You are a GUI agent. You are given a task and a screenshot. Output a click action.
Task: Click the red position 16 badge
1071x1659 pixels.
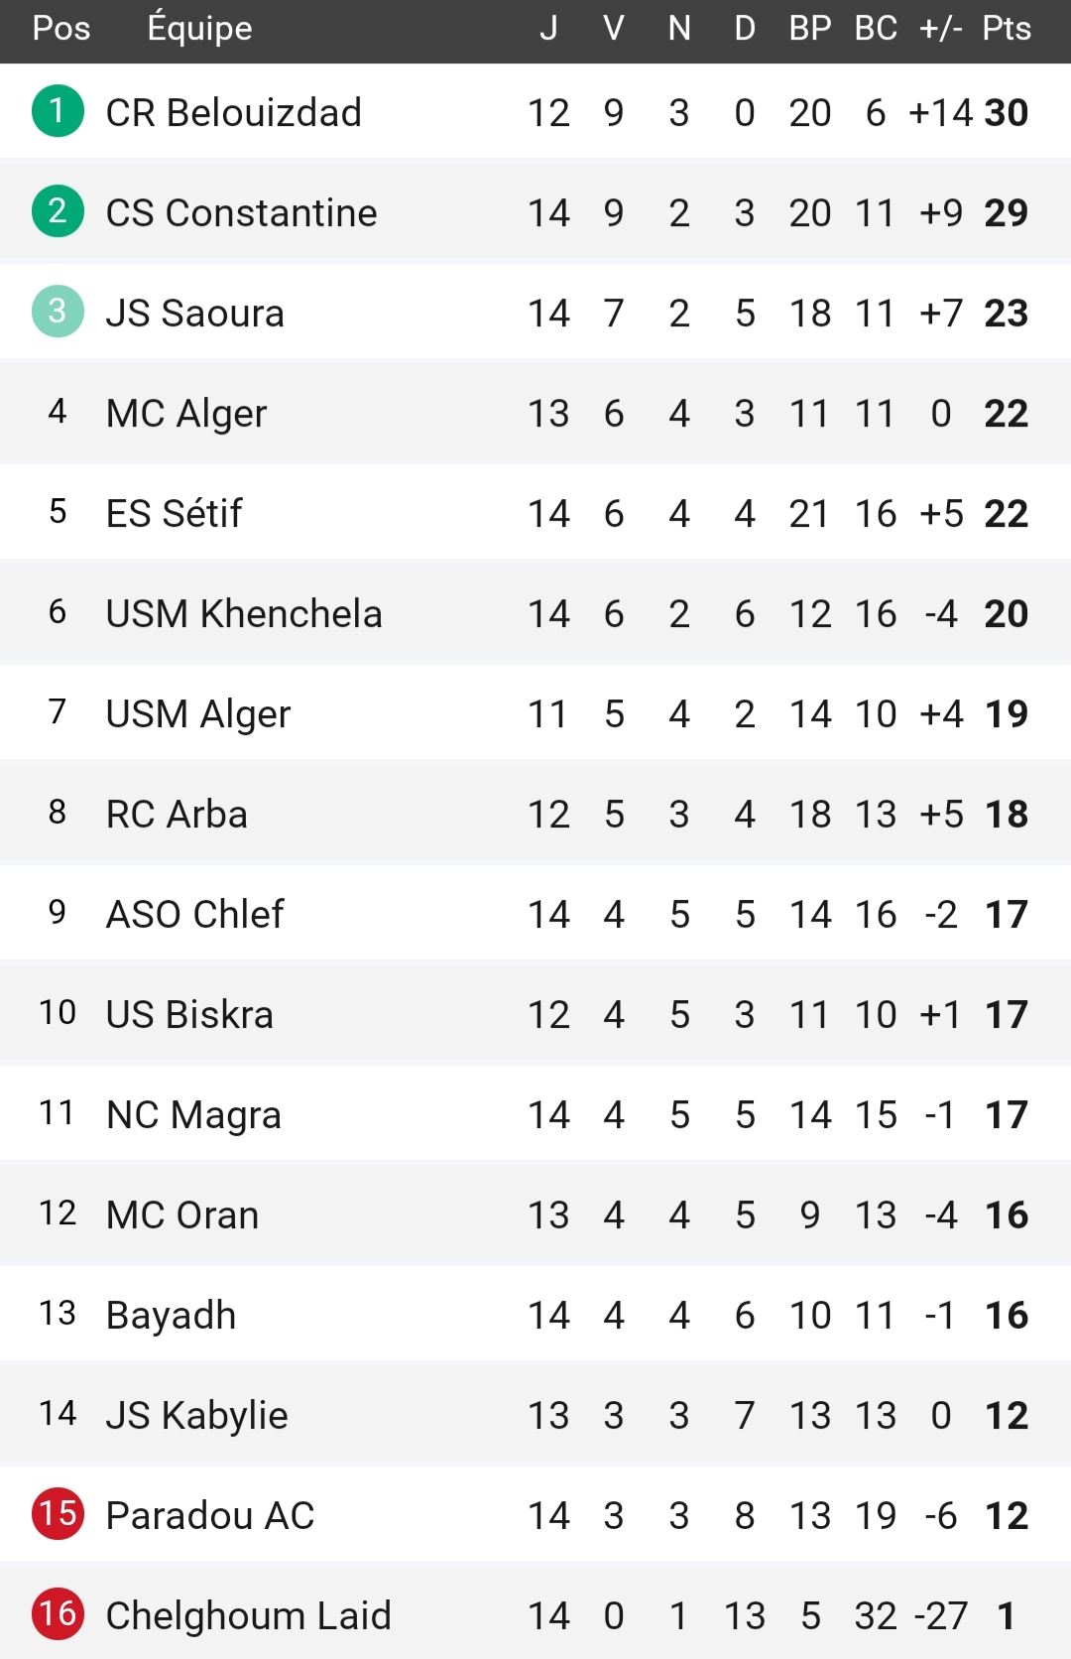coord(58,1614)
